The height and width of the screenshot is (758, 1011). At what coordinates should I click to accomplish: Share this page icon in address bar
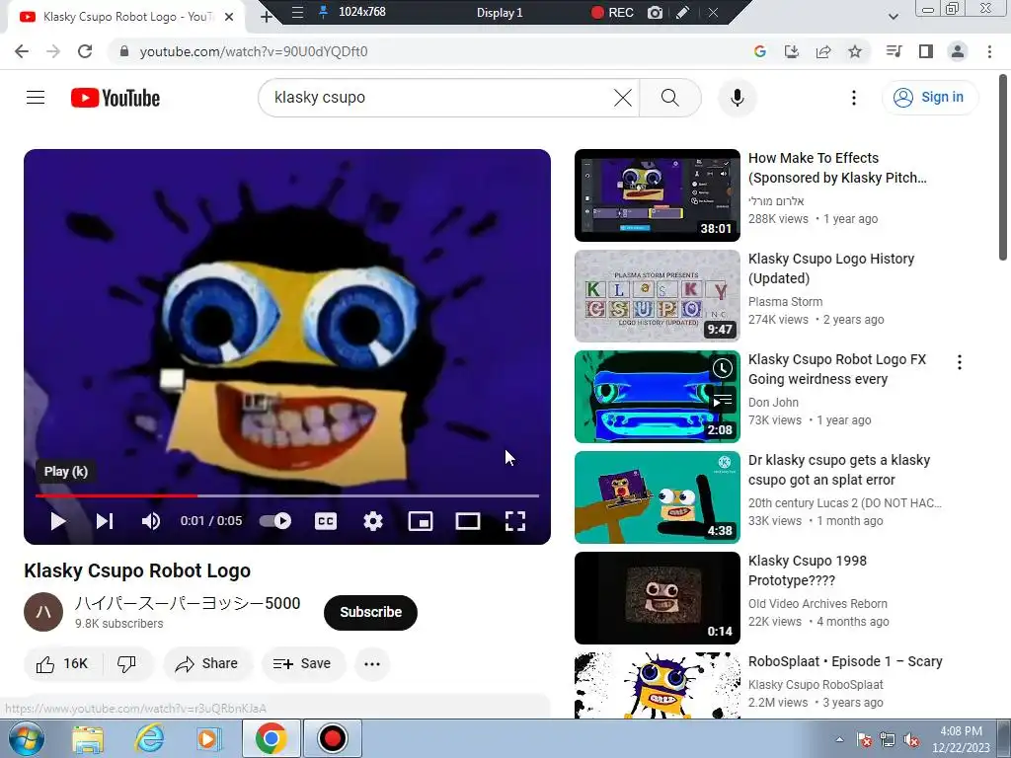pyautogui.click(x=823, y=51)
